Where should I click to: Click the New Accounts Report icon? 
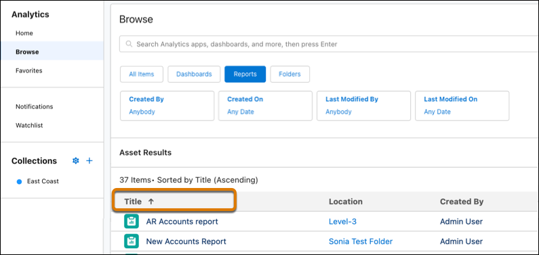[132, 241]
